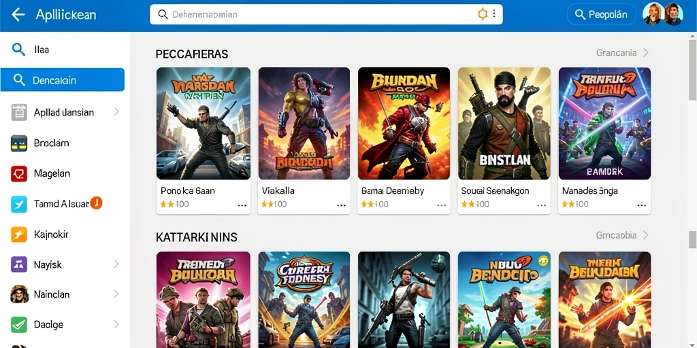This screenshot has height=348, width=697.
Task: Open the user avatar at top right
Action: 663,14
